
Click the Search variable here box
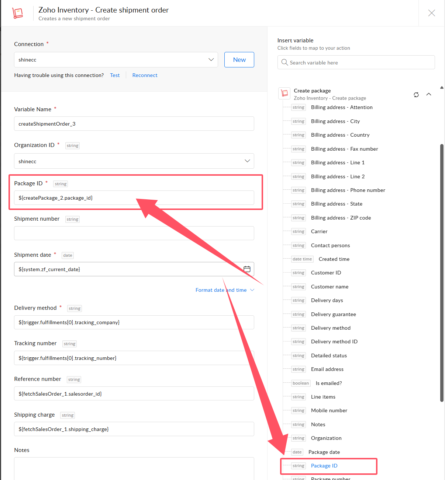pyautogui.click(x=356, y=62)
